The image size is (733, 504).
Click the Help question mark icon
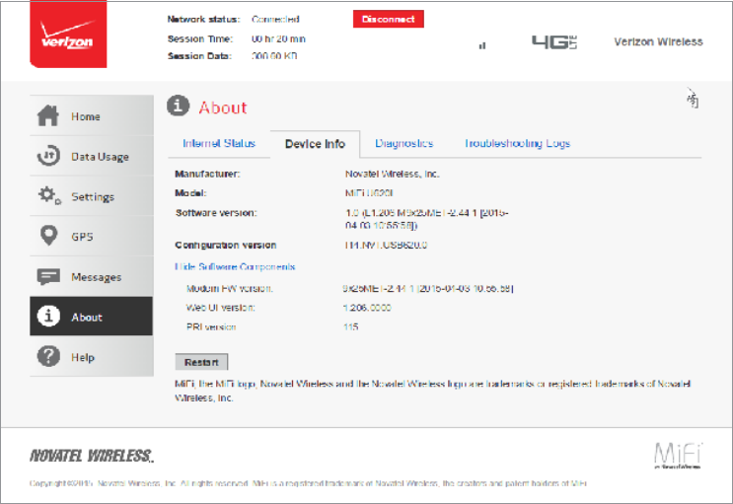pyautogui.click(x=48, y=356)
